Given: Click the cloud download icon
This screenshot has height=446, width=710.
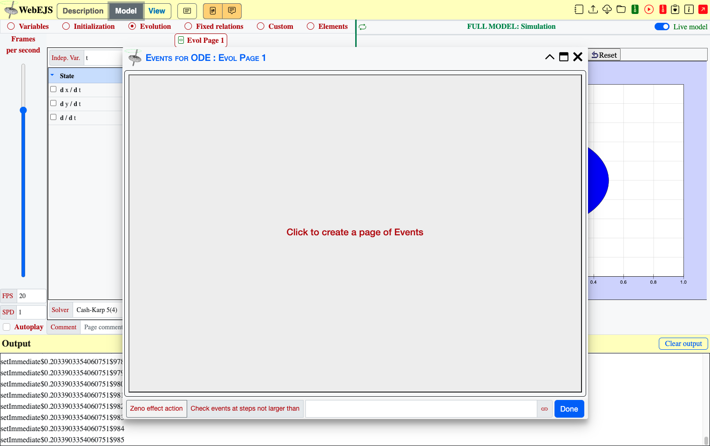Looking at the screenshot, I should pos(607,9).
